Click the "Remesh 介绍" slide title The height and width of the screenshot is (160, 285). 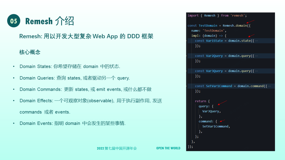(x=49, y=21)
